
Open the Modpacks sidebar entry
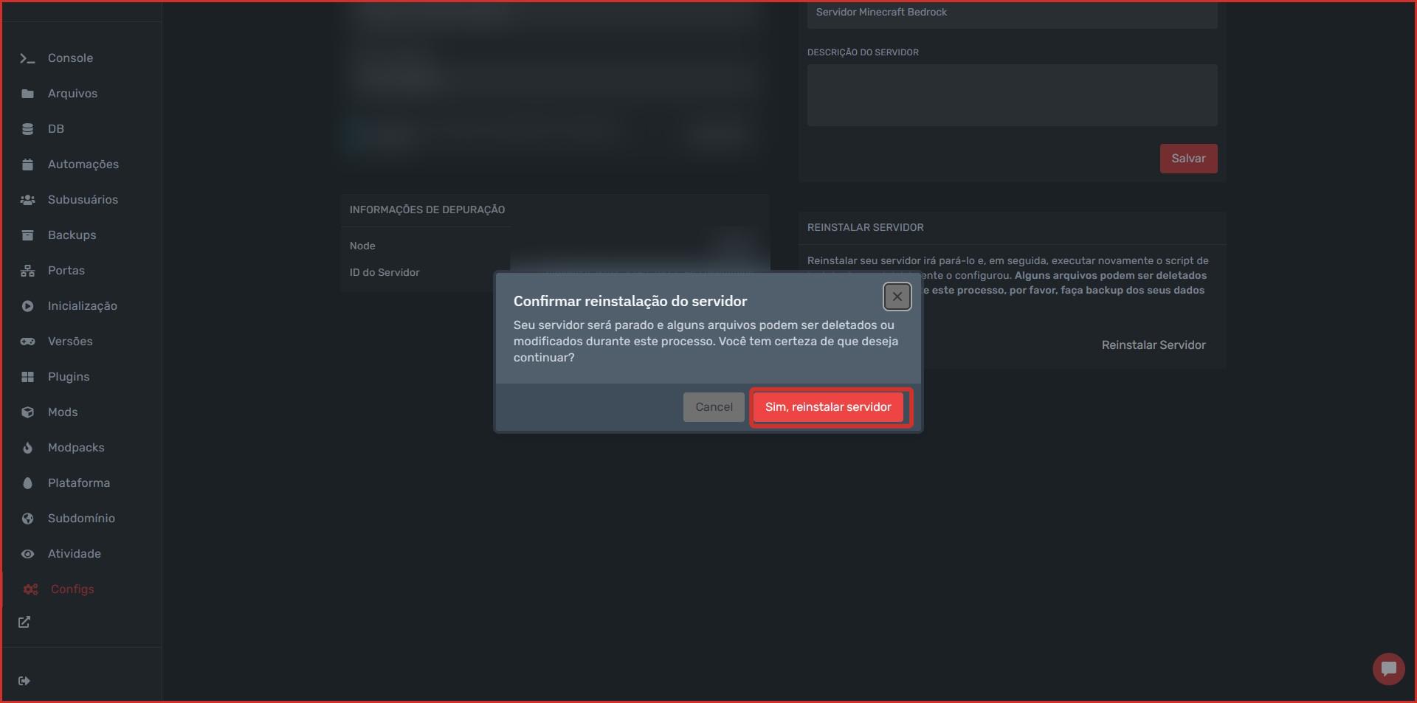76,448
